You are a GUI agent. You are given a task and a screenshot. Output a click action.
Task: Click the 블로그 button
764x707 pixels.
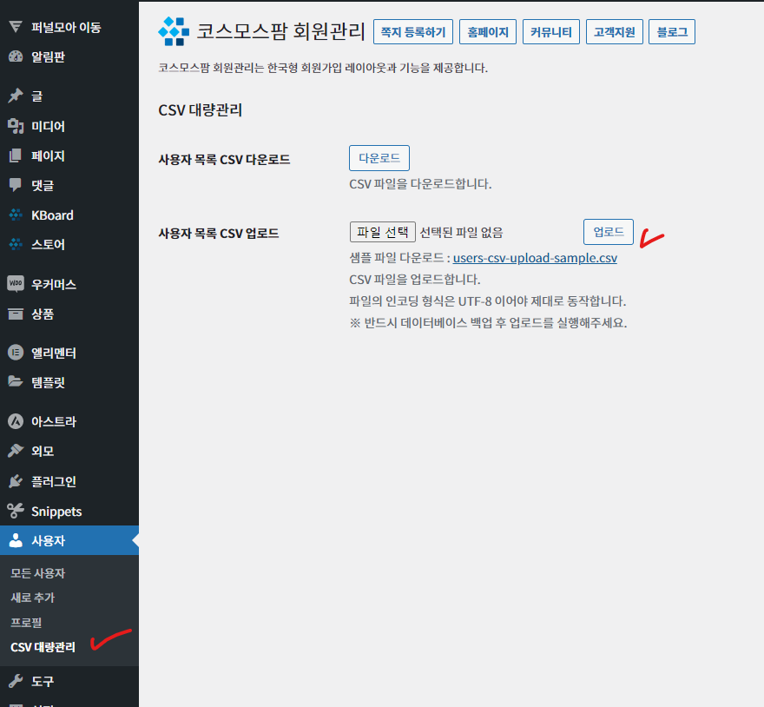click(x=672, y=31)
